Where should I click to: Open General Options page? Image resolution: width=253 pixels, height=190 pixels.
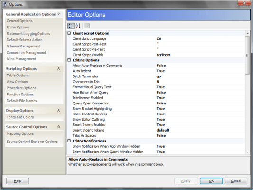point(19,21)
